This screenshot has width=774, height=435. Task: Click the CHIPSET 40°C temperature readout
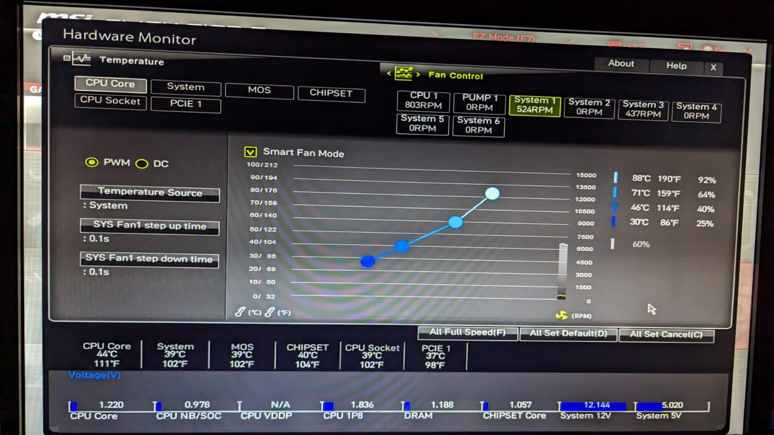(x=308, y=356)
